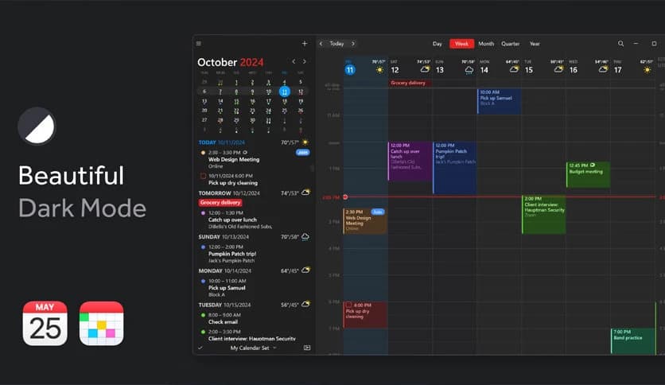Open Catch up over lunch block on Saturday
The image size is (665, 385).
(x=410, y=161)
